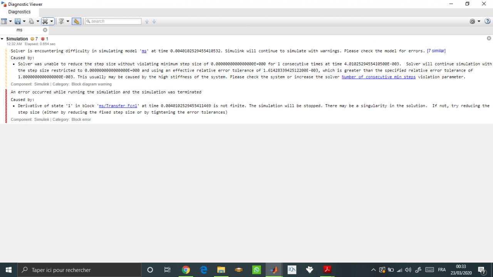Screen dimensions: 493x277
Task: Open the volume control tray icon
Action: click(x=408, y=270)
